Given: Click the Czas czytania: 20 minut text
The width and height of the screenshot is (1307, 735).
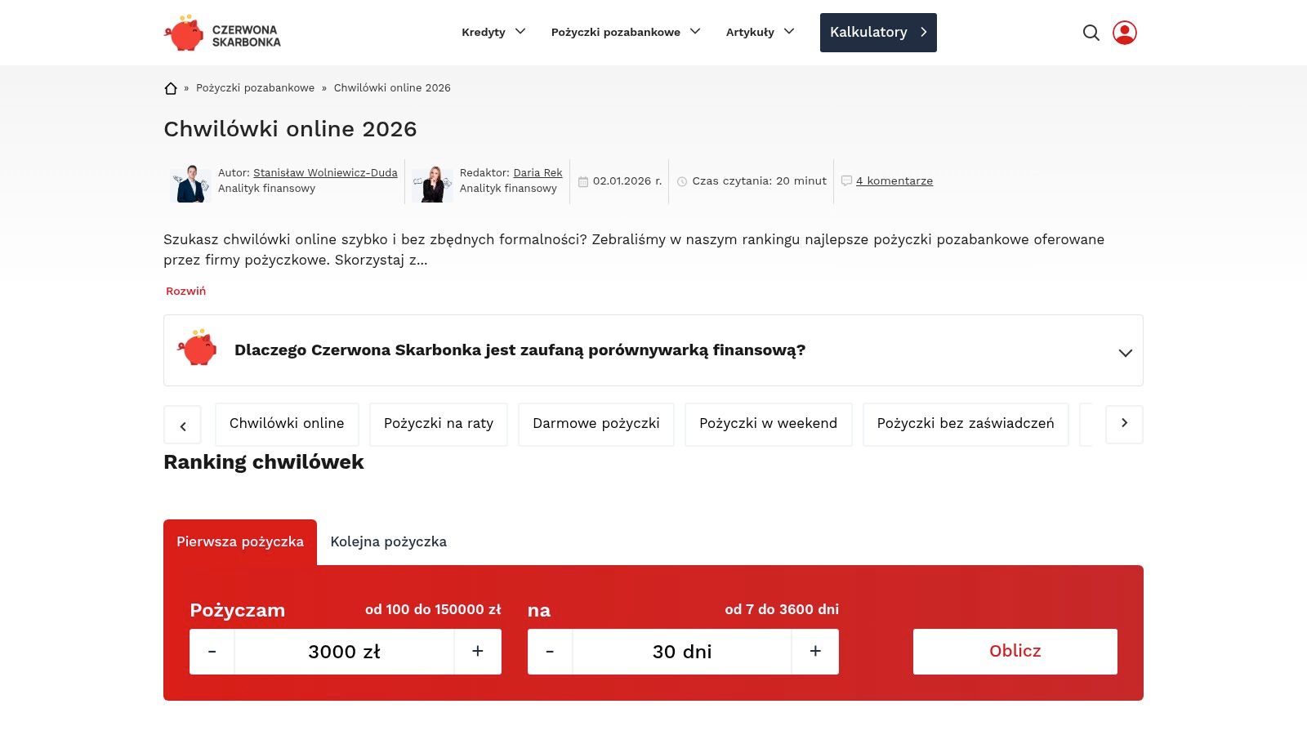Looking at the screenshot, I should point(760,181).
